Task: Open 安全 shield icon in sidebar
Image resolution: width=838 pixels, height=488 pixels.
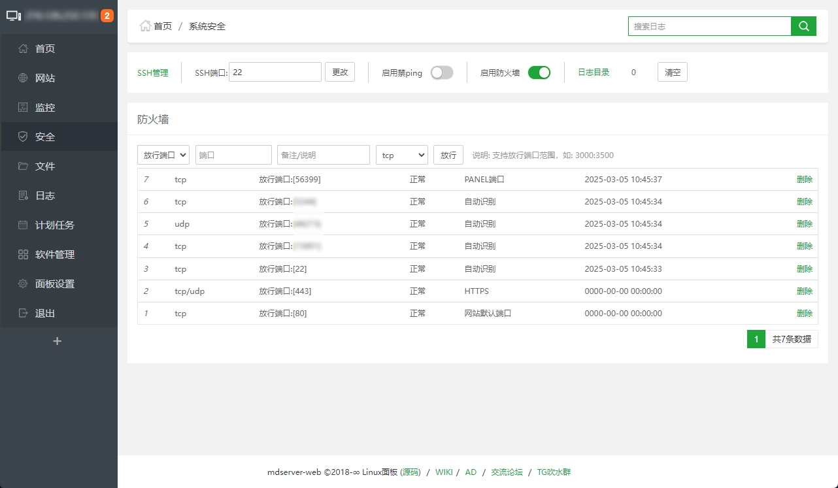Action: click(x=23, y=137)
